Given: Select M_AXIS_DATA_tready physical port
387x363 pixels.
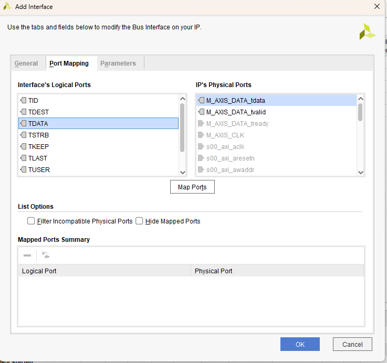Looking at the screenshot, I should pos(276,123).
